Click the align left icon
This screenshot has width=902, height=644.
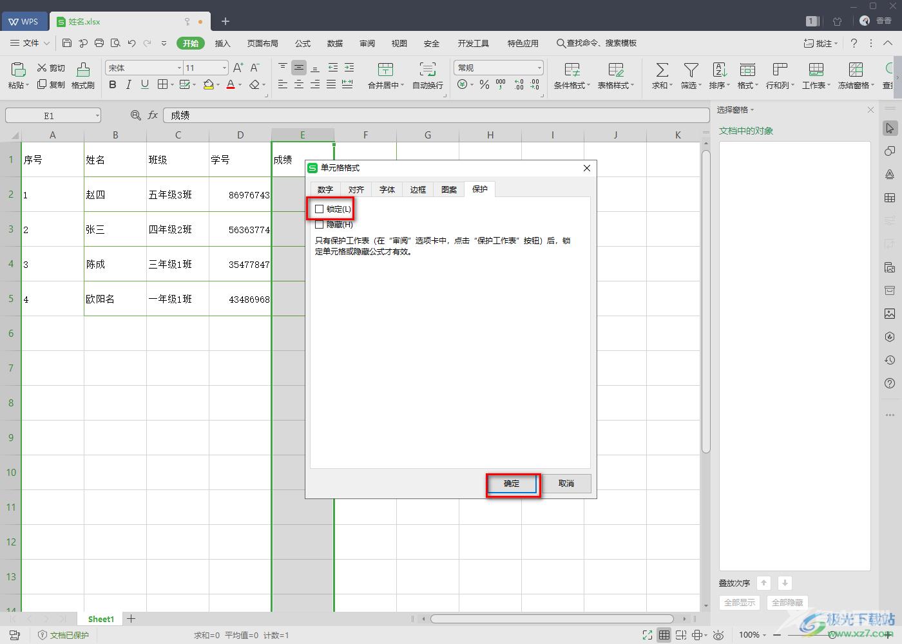click(283, 84)
